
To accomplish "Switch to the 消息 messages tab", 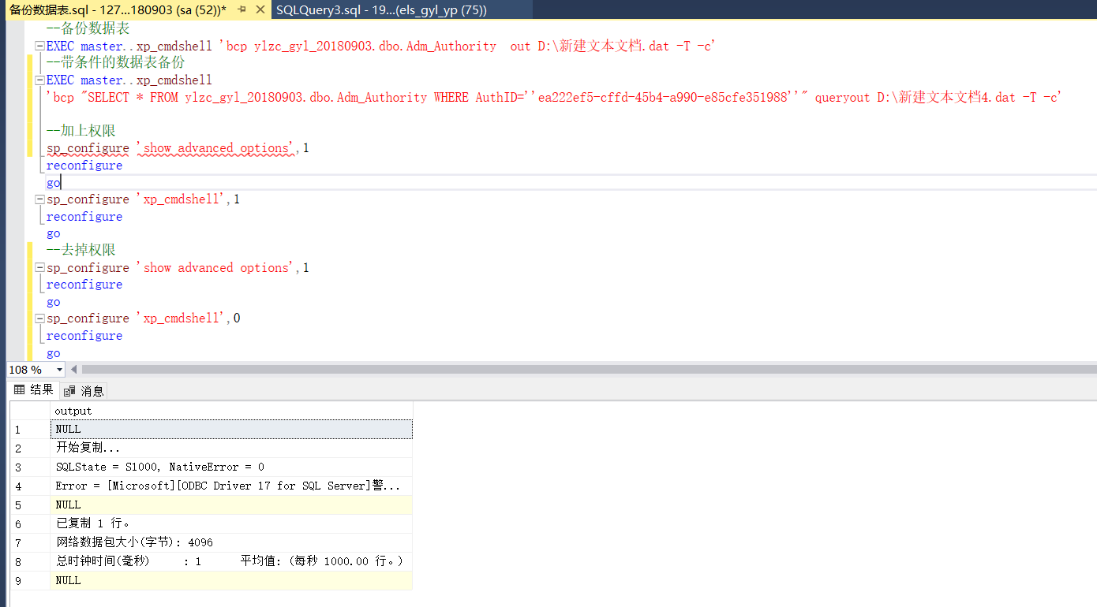I will pyautogui.click(x=89, y=389).
